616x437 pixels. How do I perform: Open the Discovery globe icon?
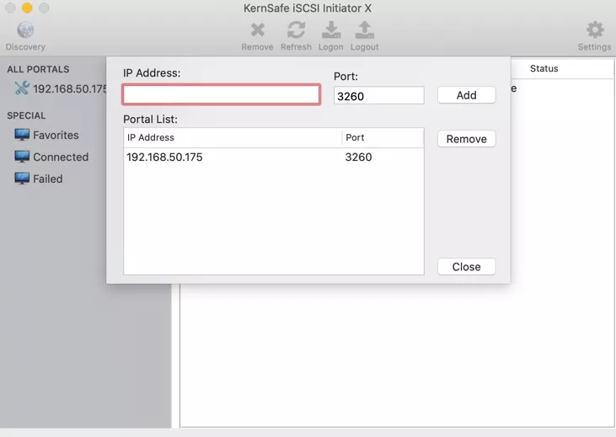[x=25, y=30]
